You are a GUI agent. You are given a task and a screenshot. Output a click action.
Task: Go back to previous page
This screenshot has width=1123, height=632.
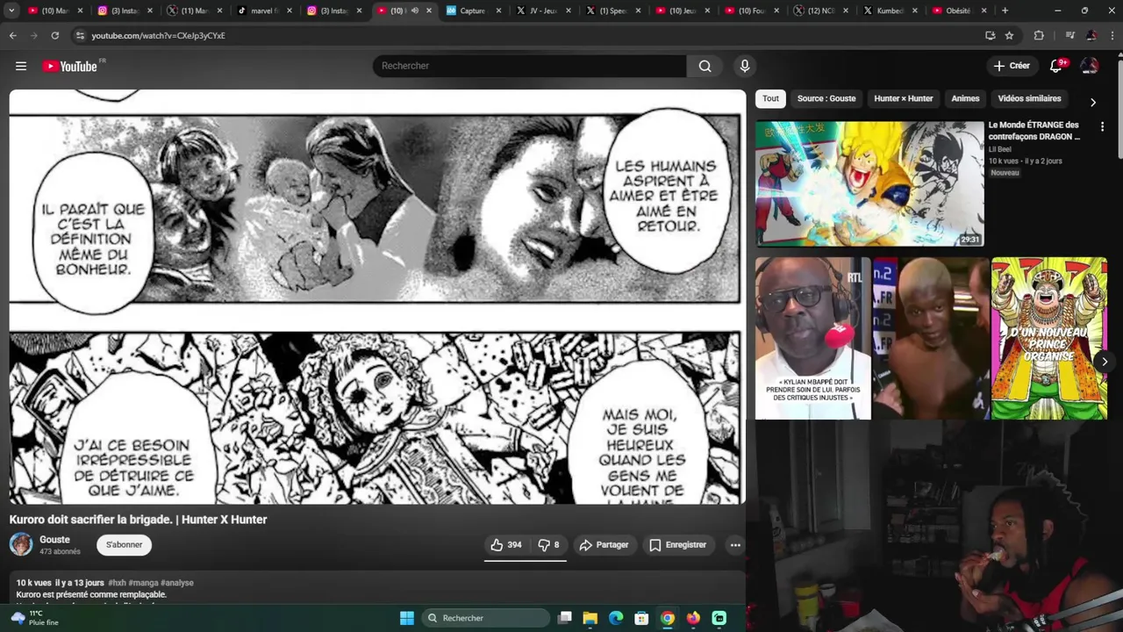(13, 35)
